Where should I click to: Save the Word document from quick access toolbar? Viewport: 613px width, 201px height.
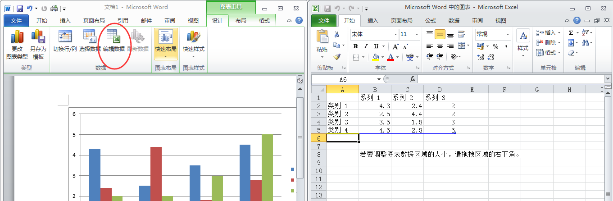click(19, 8)
